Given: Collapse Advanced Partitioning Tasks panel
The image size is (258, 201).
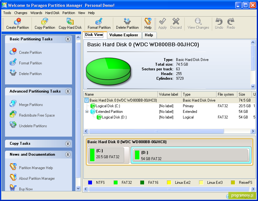Looking at the screenshot, I should (68, 91).
